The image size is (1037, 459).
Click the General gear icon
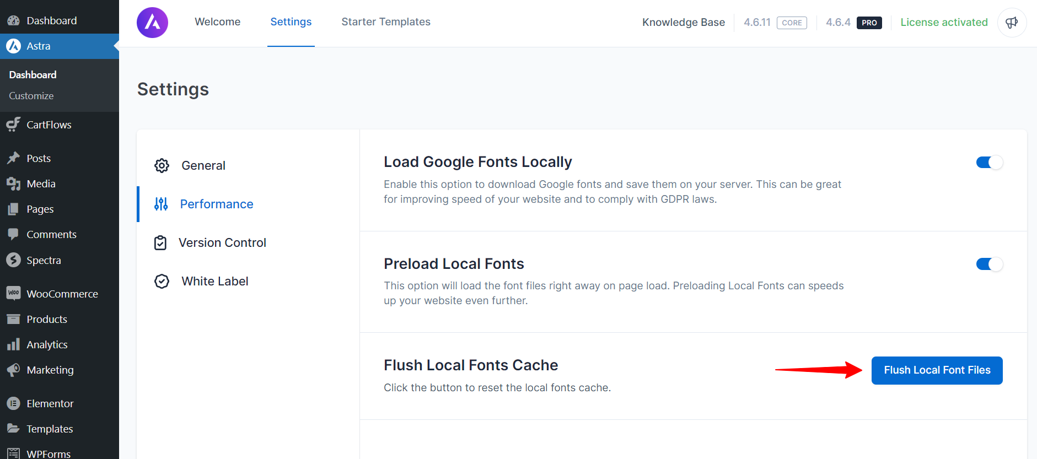tap(162, 165)
